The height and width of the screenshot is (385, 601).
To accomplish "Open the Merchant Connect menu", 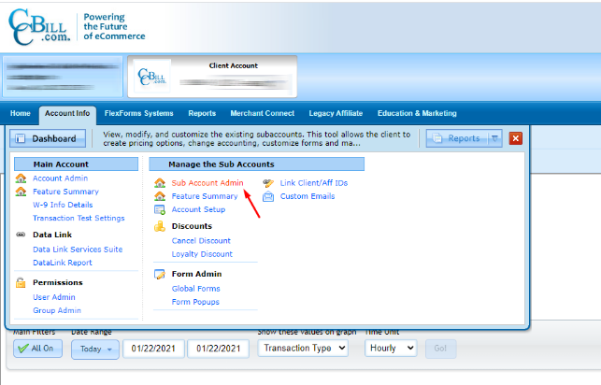I will pos(263,113).
